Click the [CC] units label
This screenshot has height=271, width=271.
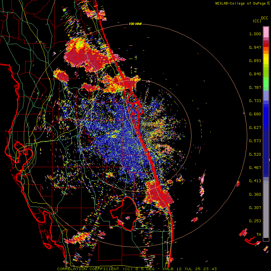click(257, 21)
